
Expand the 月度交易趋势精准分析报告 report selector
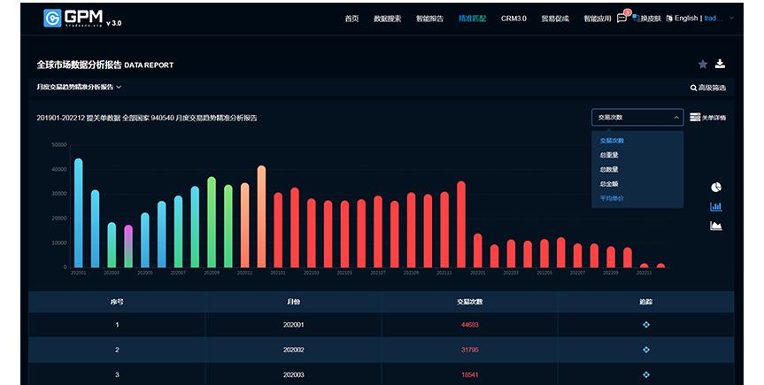tap(79, 88)
